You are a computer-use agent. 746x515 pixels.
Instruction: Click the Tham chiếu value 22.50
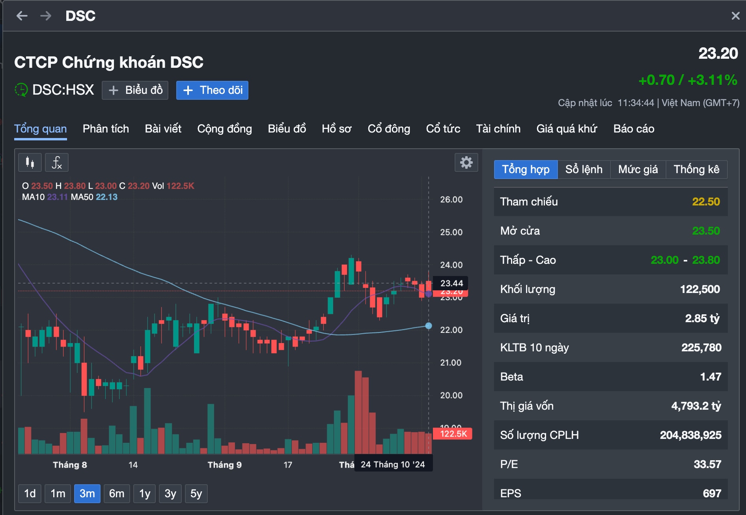click(x=706, y=202)
